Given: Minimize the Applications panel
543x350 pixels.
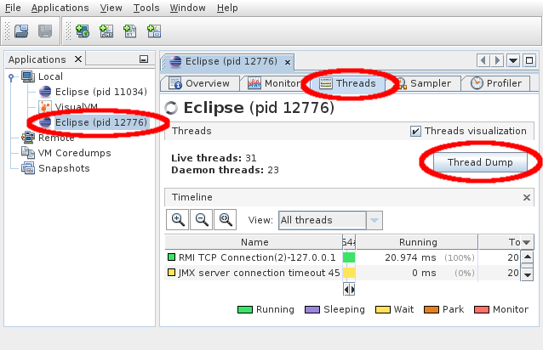Looking at the screenshot, I should point(144,59).
